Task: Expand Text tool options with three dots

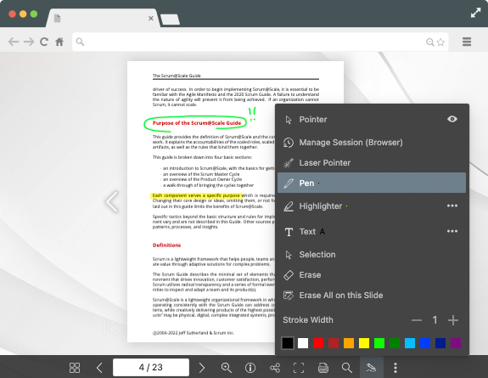Action: click(452, 231)
